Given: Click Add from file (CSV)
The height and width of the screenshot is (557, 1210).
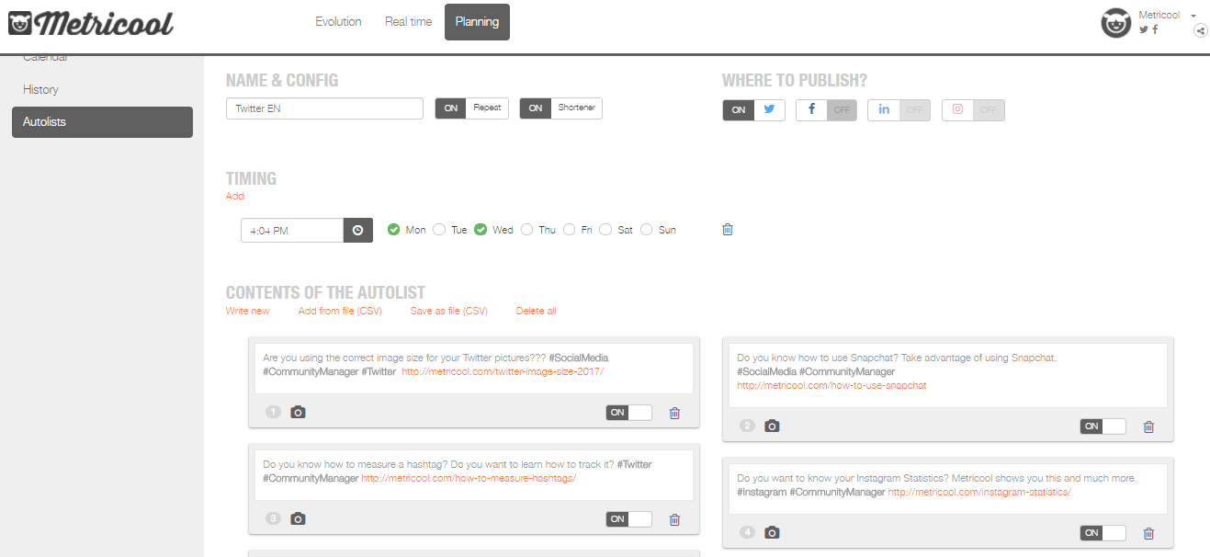Looking at the screenshot, I should click(x=341, y=311).
